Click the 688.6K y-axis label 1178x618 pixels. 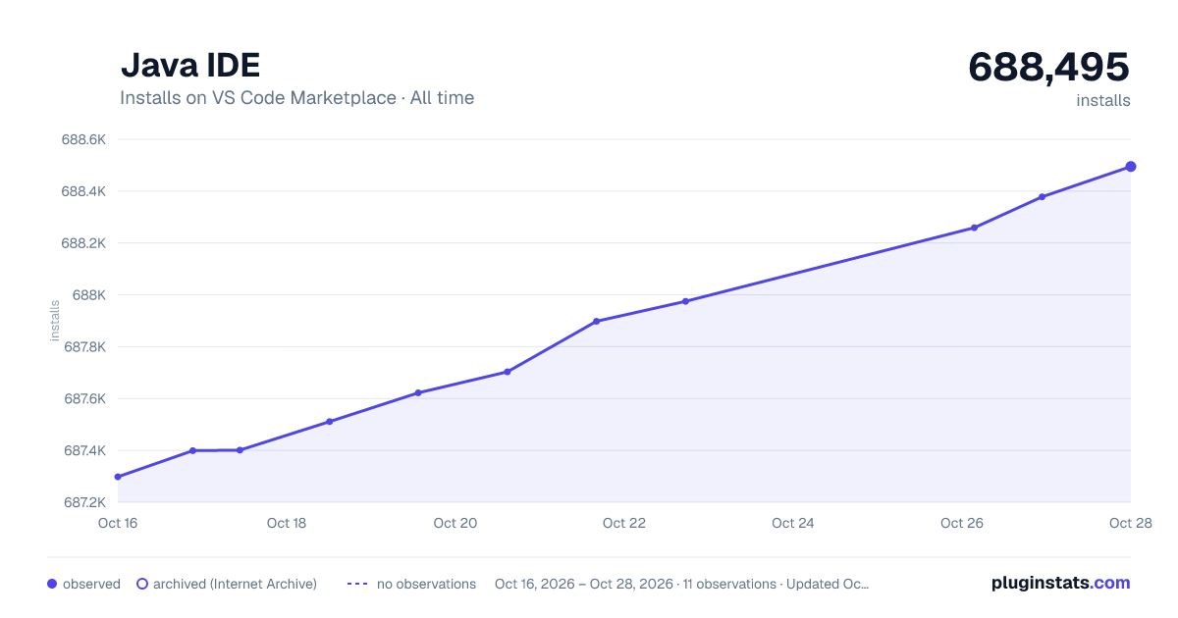(83, 139)
